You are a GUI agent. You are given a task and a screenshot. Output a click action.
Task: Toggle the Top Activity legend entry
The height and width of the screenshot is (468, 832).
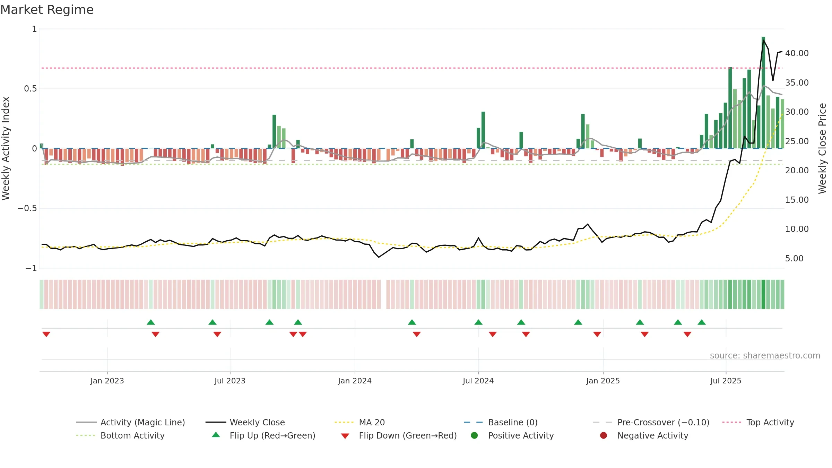tap(758, 422)
